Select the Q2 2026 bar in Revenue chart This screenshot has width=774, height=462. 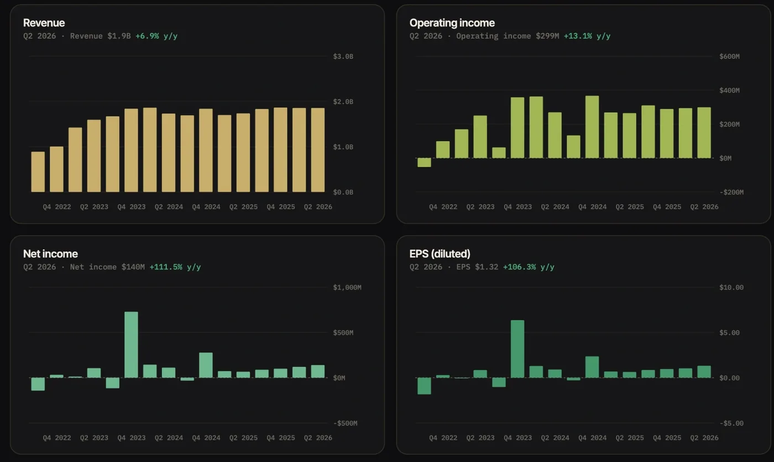[x=318, y=150]
